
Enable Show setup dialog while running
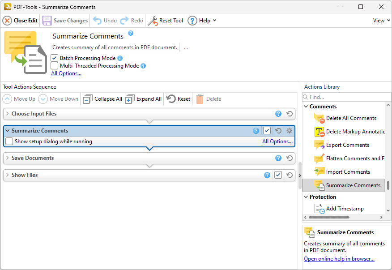(9, 141)
